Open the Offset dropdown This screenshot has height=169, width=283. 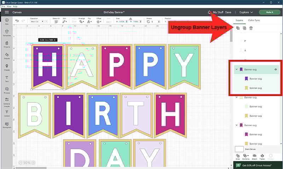(99, 22)
